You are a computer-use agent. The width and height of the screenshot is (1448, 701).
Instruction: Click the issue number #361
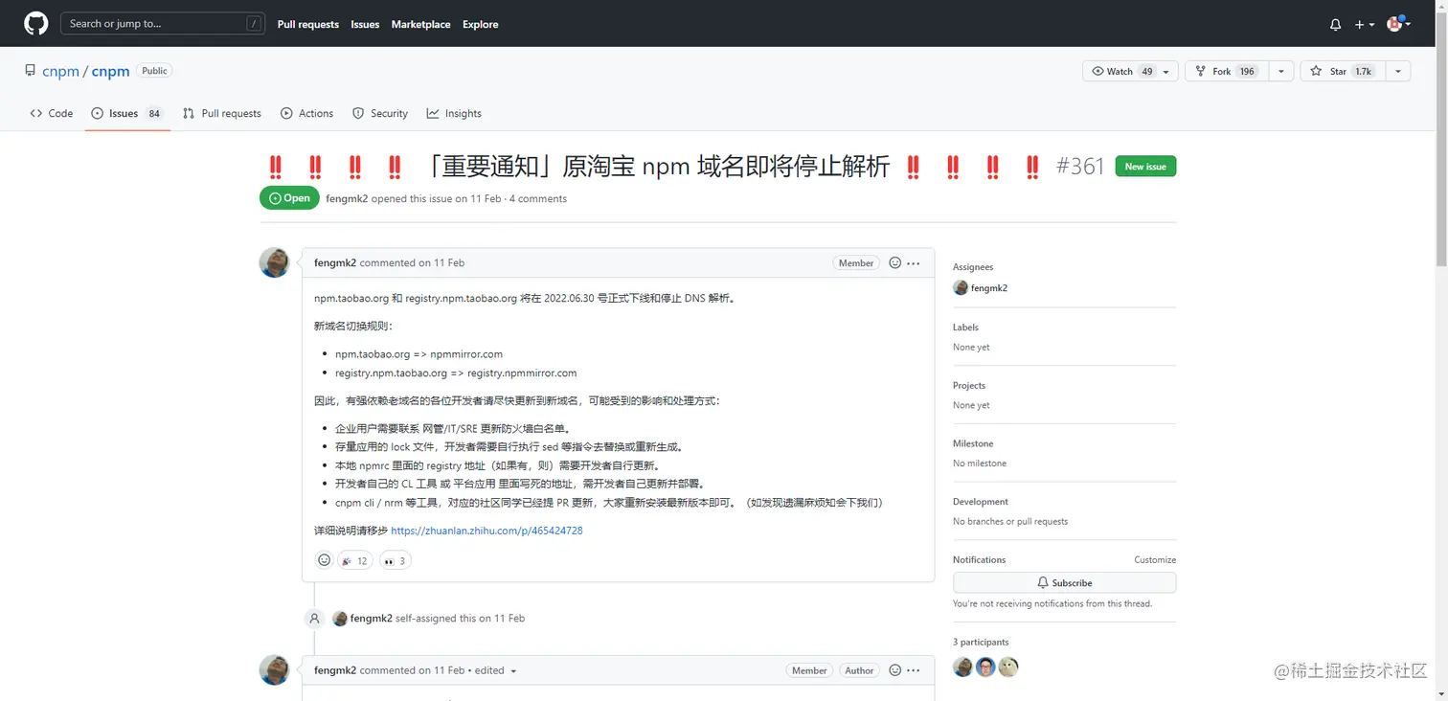coord(1080,167)
